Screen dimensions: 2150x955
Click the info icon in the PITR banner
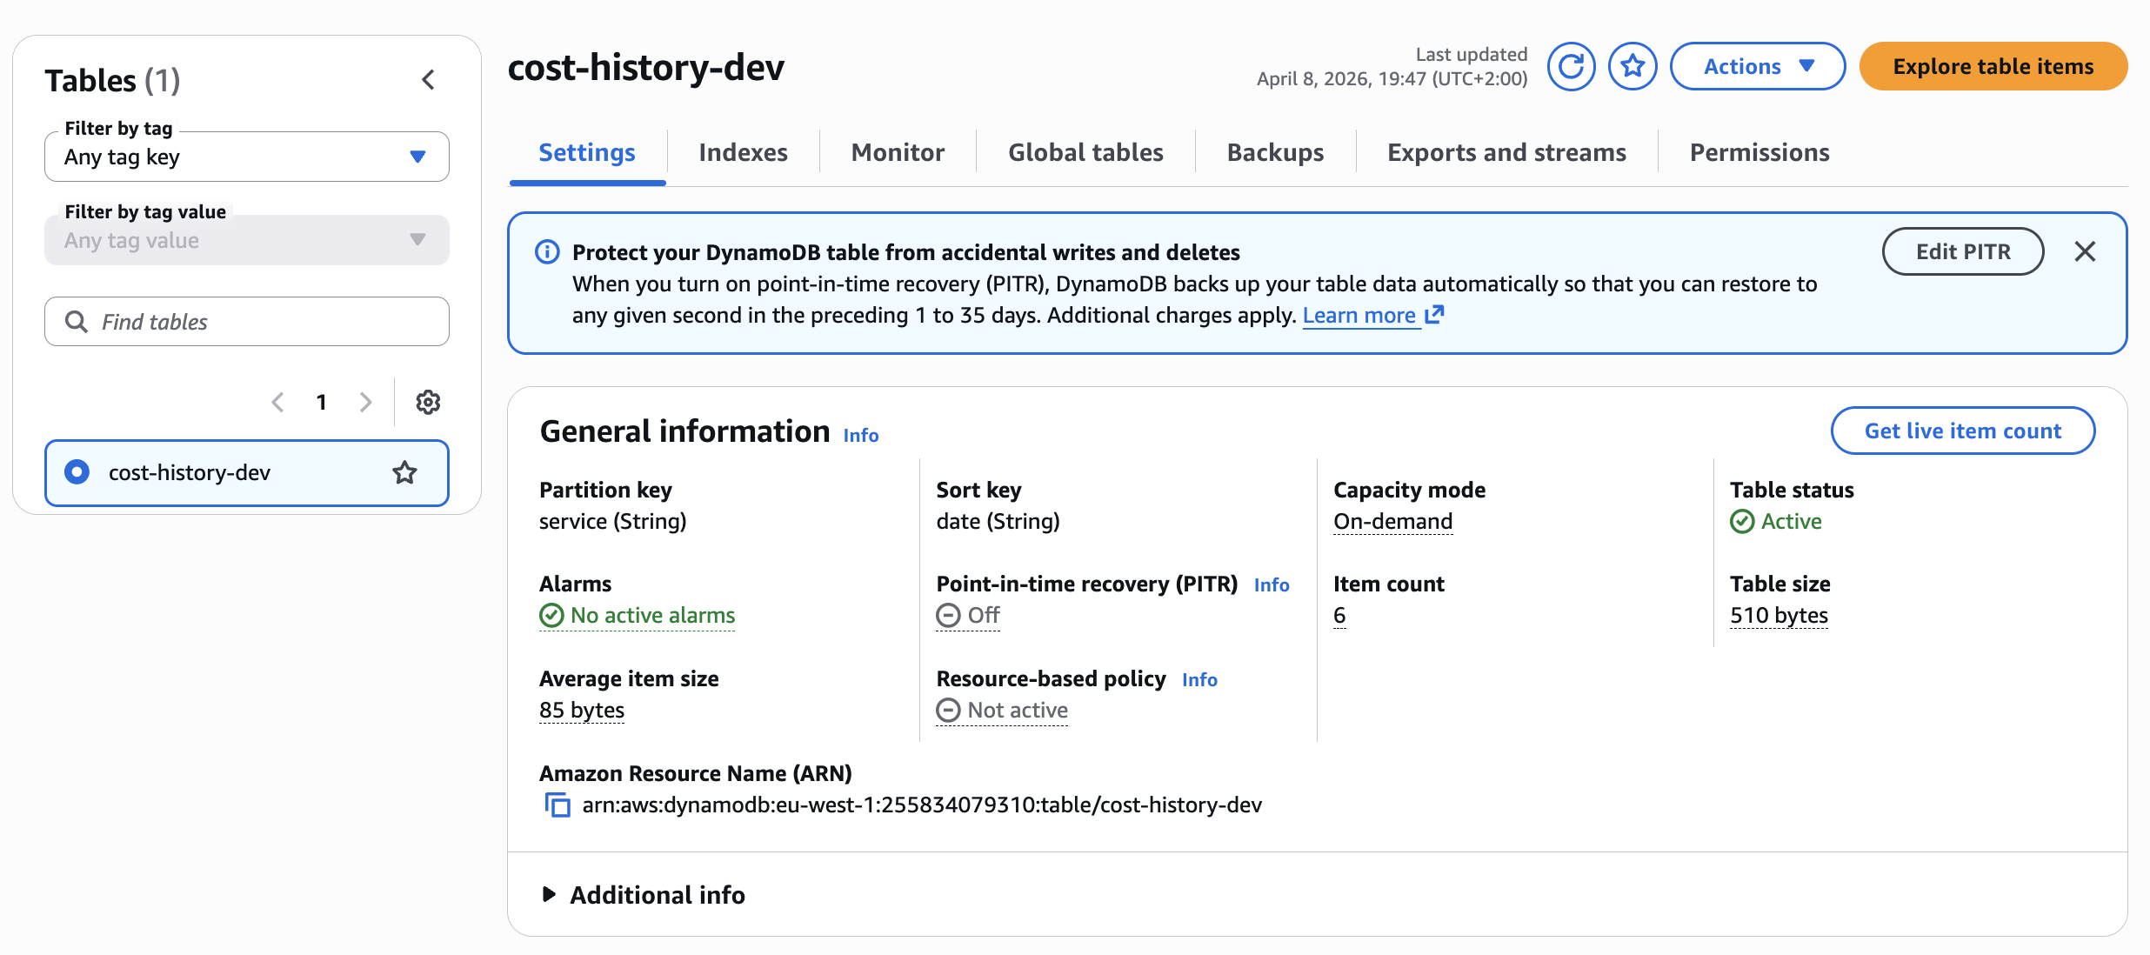[546, 251]
